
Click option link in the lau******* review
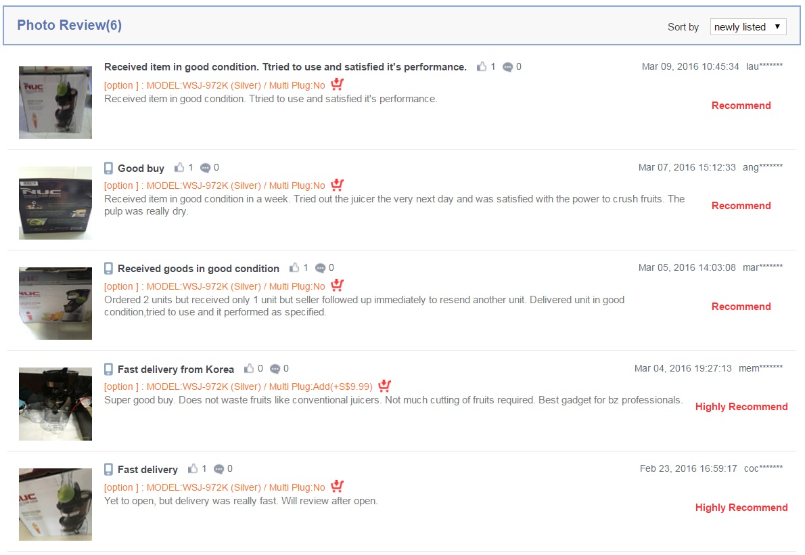(x=214, y=85)
